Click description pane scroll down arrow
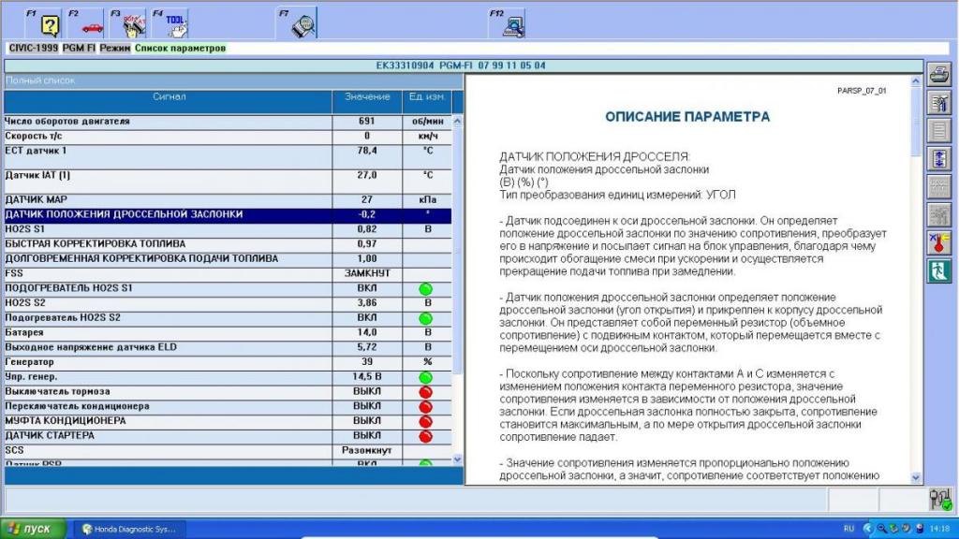 (916, 478)
